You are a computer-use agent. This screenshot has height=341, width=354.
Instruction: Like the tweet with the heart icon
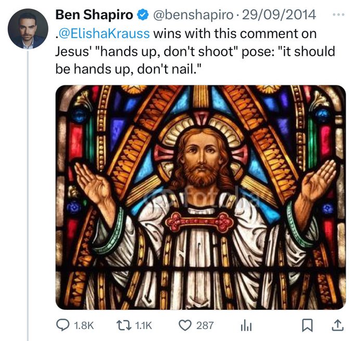185,325
